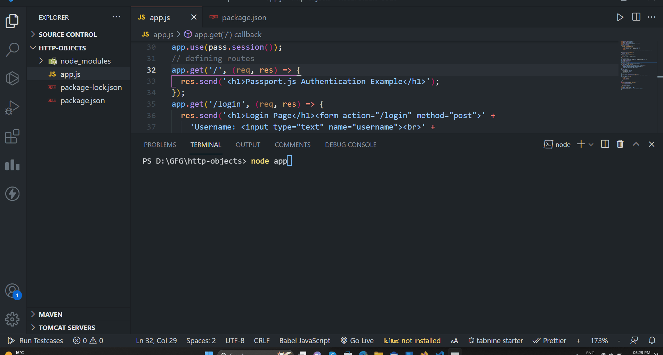The width and height of the screenshot is (663, 355).
Task: Click + to increase the 173% zoom
Action: (x=578, y=340)
